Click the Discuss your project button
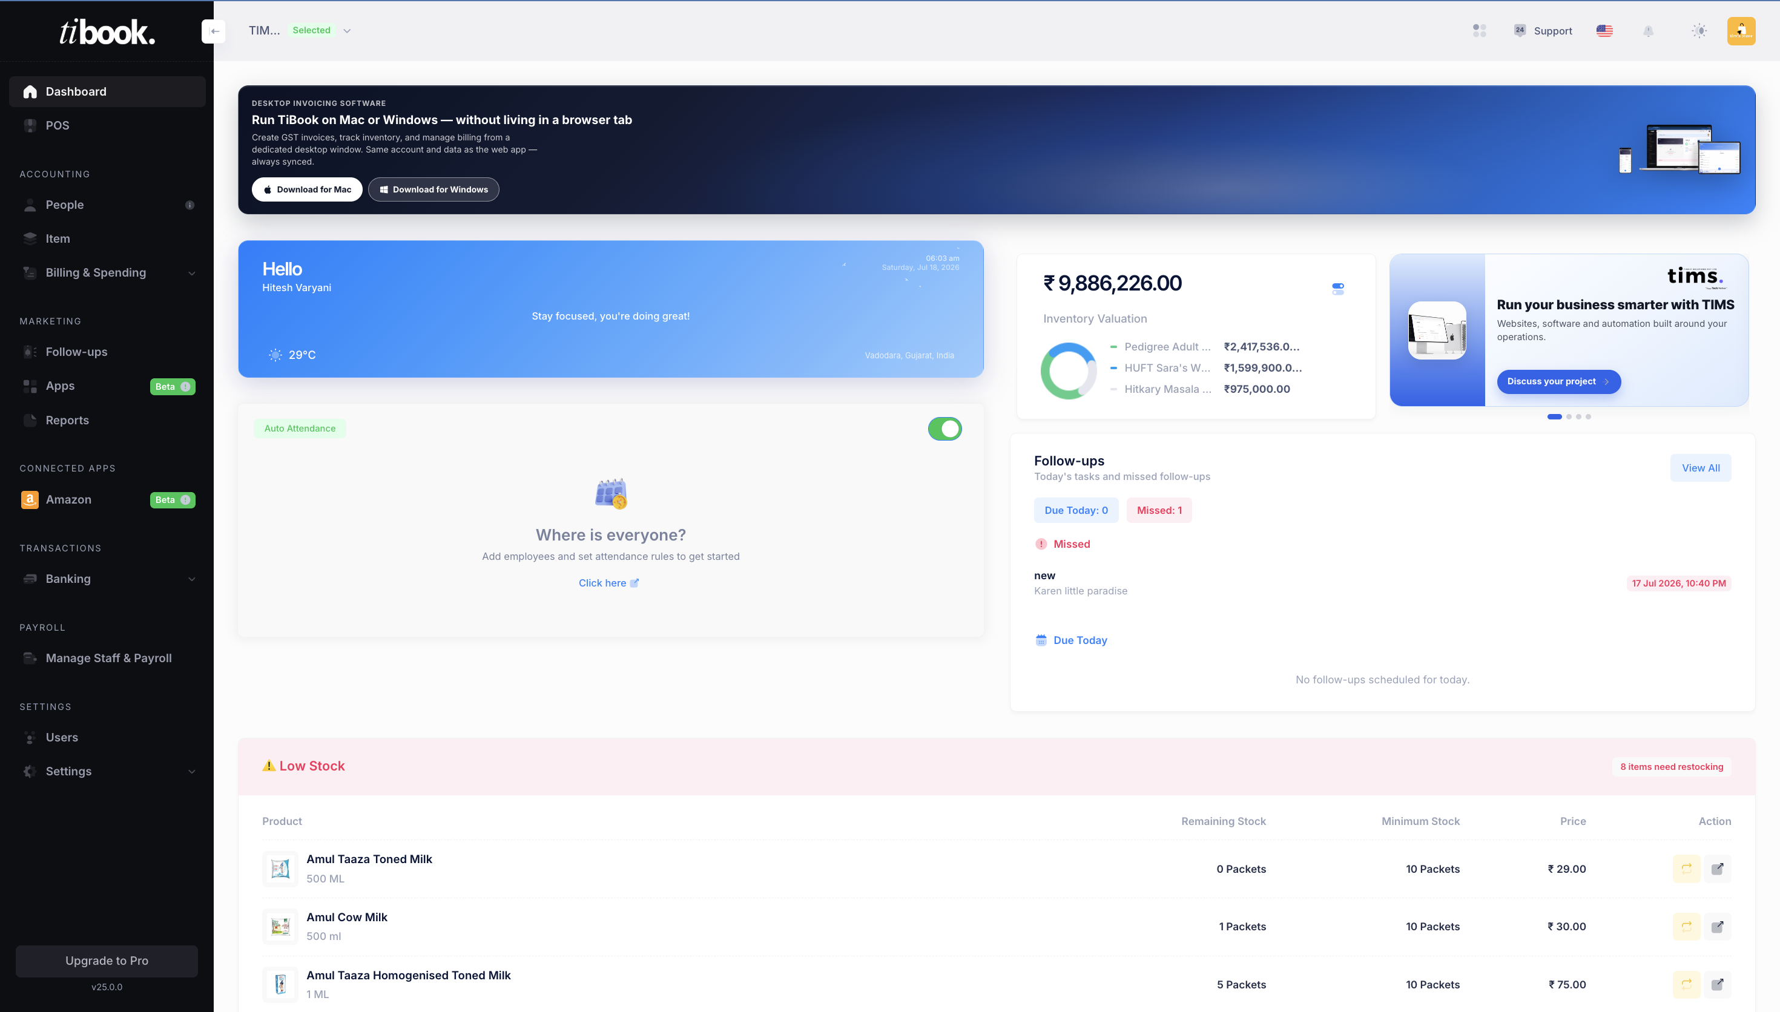 coord(1558,381)
